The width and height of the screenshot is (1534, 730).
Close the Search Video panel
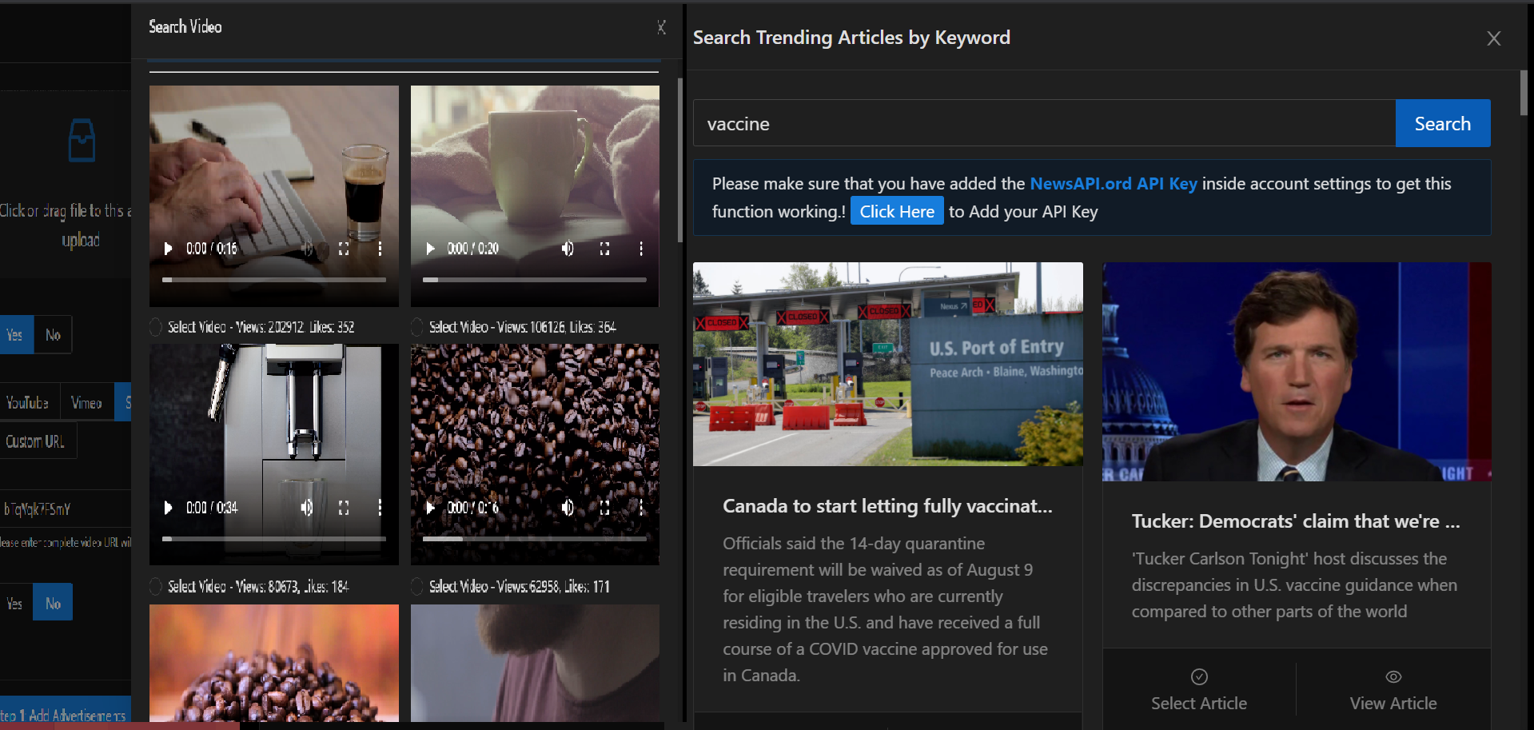point(662,27)
